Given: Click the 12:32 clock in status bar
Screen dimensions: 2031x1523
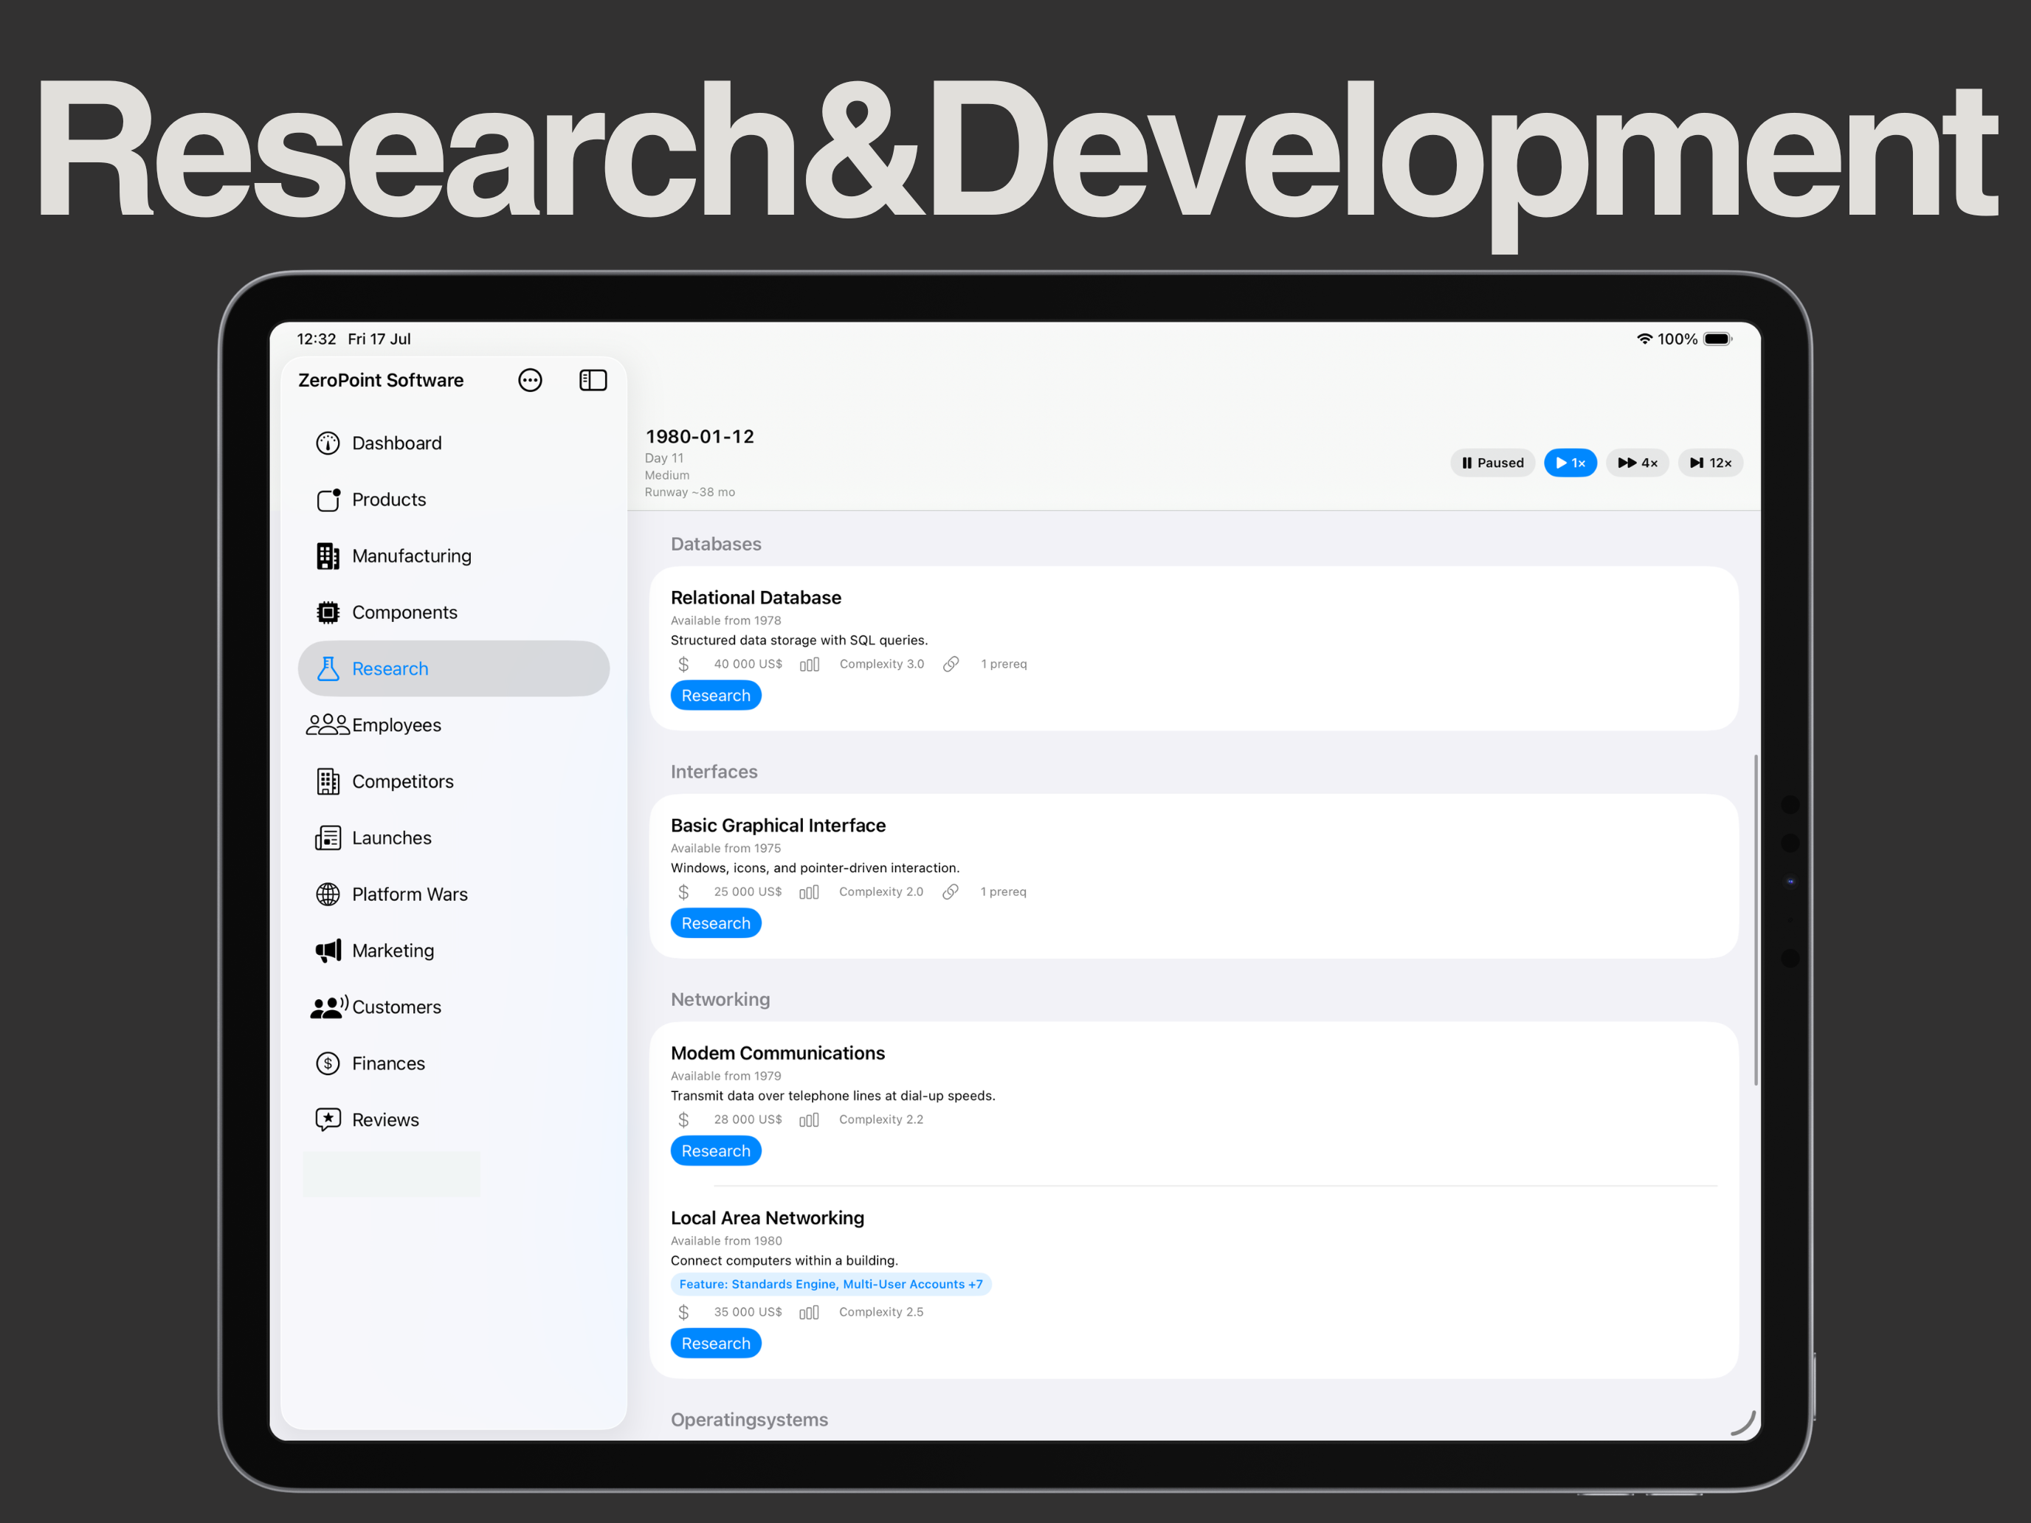Looking at the screenshot, I should click(317, 339).
